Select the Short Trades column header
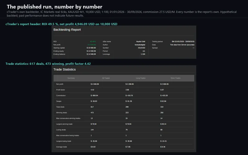Screen dimensions: 248x155 (x=175, y=78)
